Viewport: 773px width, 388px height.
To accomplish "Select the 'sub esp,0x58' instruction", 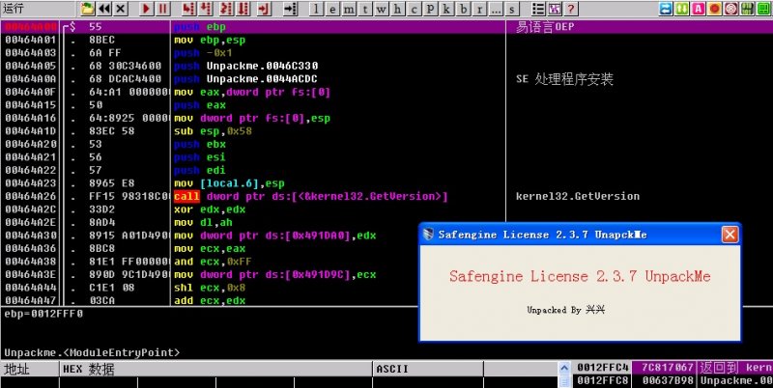I will click(213, 131).
